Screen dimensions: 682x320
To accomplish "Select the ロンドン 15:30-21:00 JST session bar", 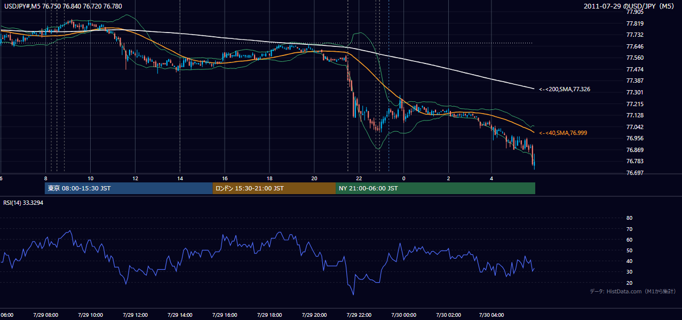I will [x=274, y=188].
